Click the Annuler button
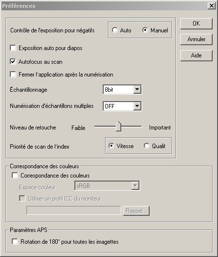This screenshot has height=257, width=218. coord(196,39)
